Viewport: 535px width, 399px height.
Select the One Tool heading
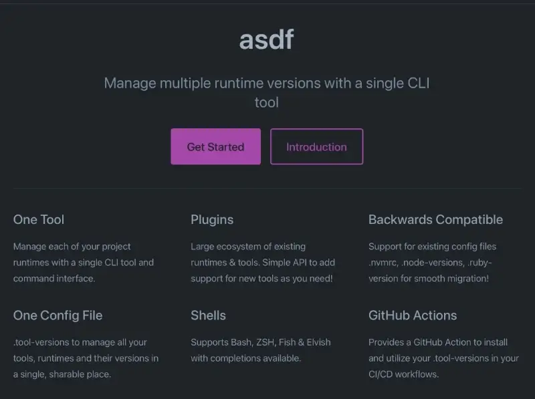[39, 220]
